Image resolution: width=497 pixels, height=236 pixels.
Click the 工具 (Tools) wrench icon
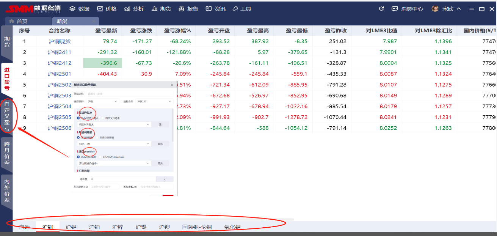(235, 9)
